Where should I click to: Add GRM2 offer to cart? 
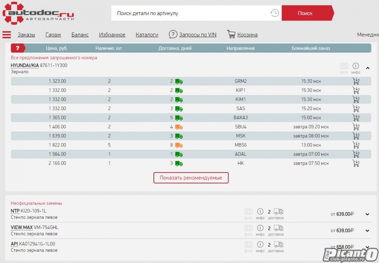[356, 81]
